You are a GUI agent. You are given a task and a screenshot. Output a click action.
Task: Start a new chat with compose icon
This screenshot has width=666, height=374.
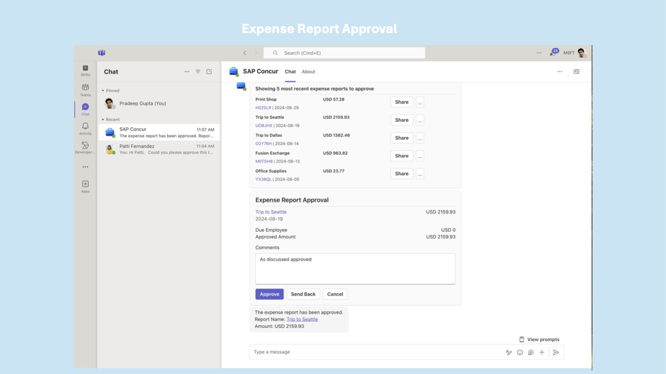(x=209, y=72)
